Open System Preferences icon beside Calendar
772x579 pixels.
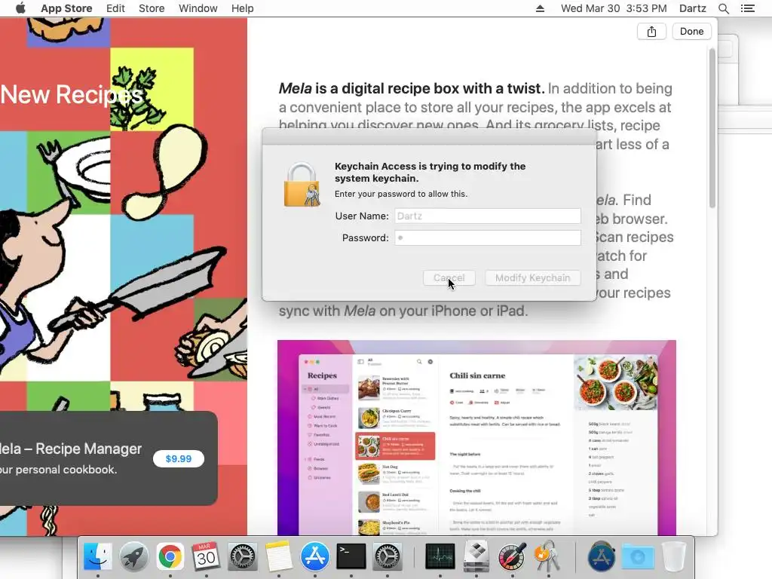click(x=242, y=556)
